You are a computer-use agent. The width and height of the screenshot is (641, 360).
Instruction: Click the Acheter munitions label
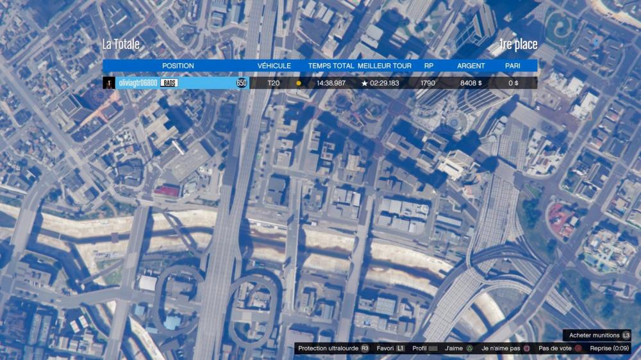(x=594, y=335)
